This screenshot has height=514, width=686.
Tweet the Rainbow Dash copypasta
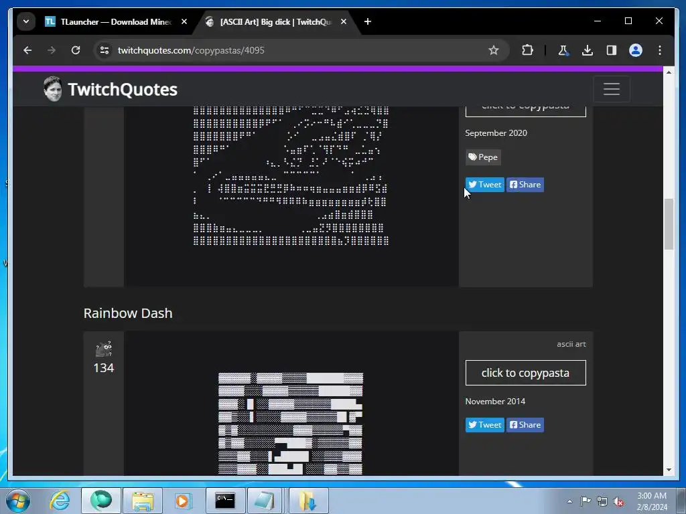[x=485, y=425]
